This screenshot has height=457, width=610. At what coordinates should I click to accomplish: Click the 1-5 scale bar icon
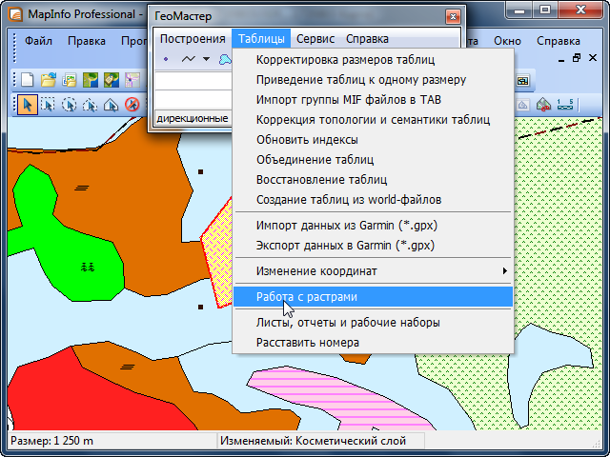(564, 104)
